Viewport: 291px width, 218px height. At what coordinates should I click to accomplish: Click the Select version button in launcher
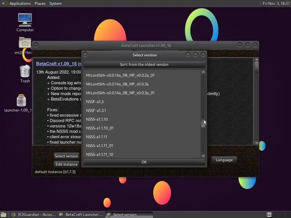coord(66,156)
